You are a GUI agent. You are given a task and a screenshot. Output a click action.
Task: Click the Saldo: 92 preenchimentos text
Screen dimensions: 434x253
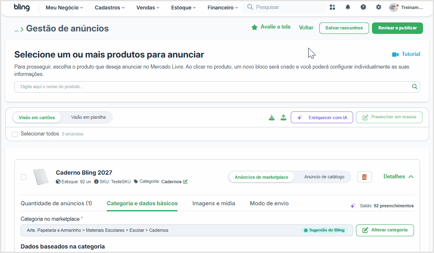coord(387,206)
